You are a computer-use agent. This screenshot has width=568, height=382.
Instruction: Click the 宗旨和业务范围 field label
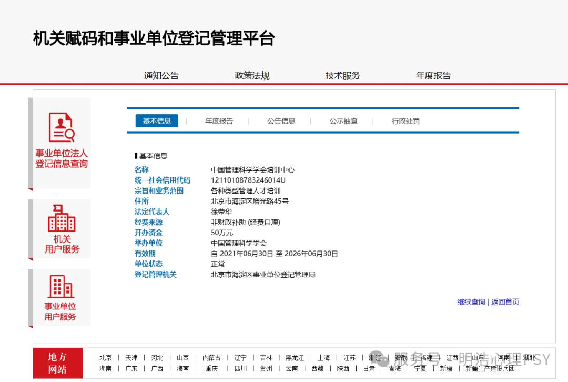tap(159, 190)
